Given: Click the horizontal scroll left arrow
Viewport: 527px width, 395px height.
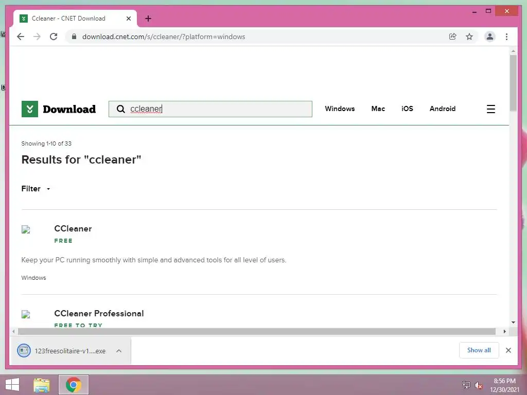Looking at the screenshot, I should [13, 332].
